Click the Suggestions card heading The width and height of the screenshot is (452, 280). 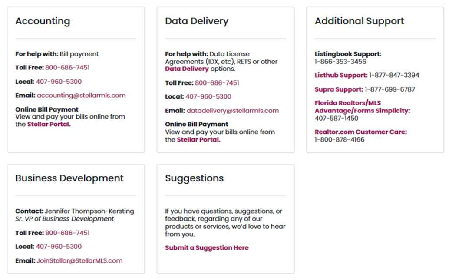pos(195,178)
